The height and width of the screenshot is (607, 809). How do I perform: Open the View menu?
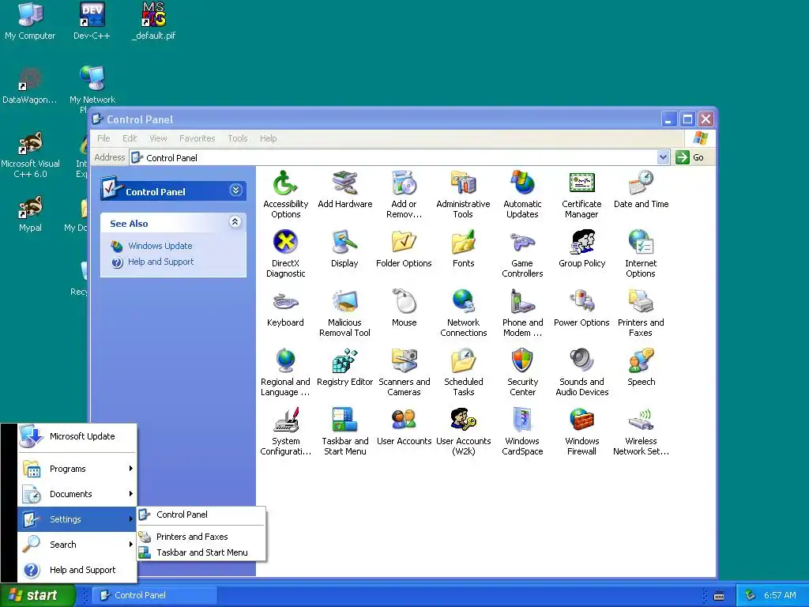(158, 138)
